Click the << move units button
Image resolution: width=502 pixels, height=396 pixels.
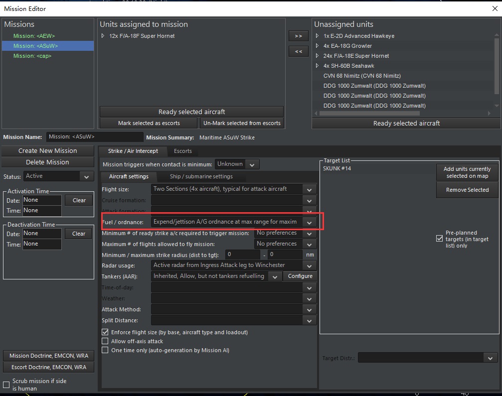[299, 51]
